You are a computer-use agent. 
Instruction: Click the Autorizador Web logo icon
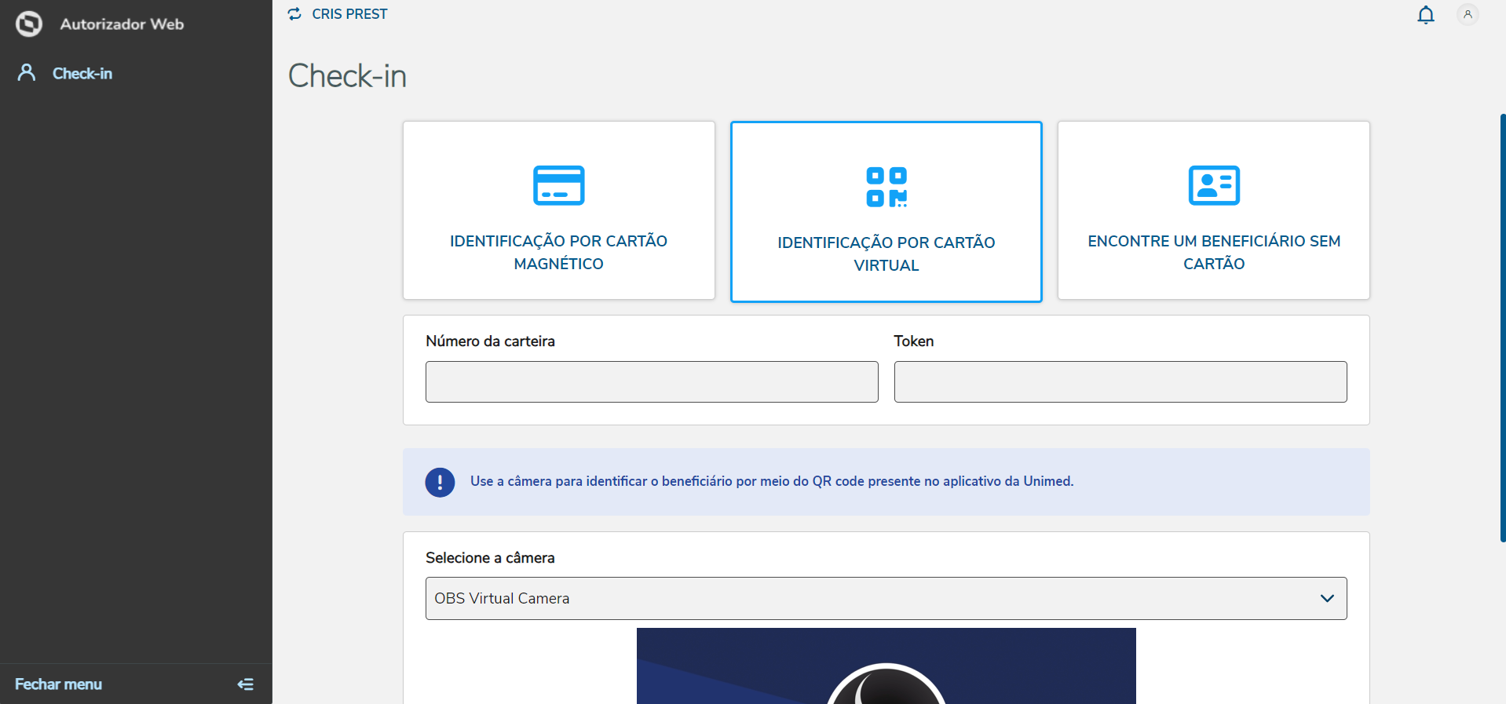(x=29, y=24)
